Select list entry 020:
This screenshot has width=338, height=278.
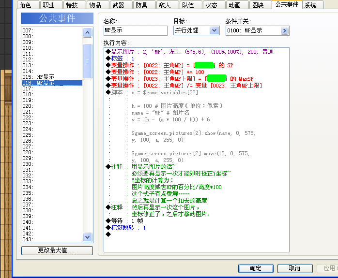click(x=52, y=106)
